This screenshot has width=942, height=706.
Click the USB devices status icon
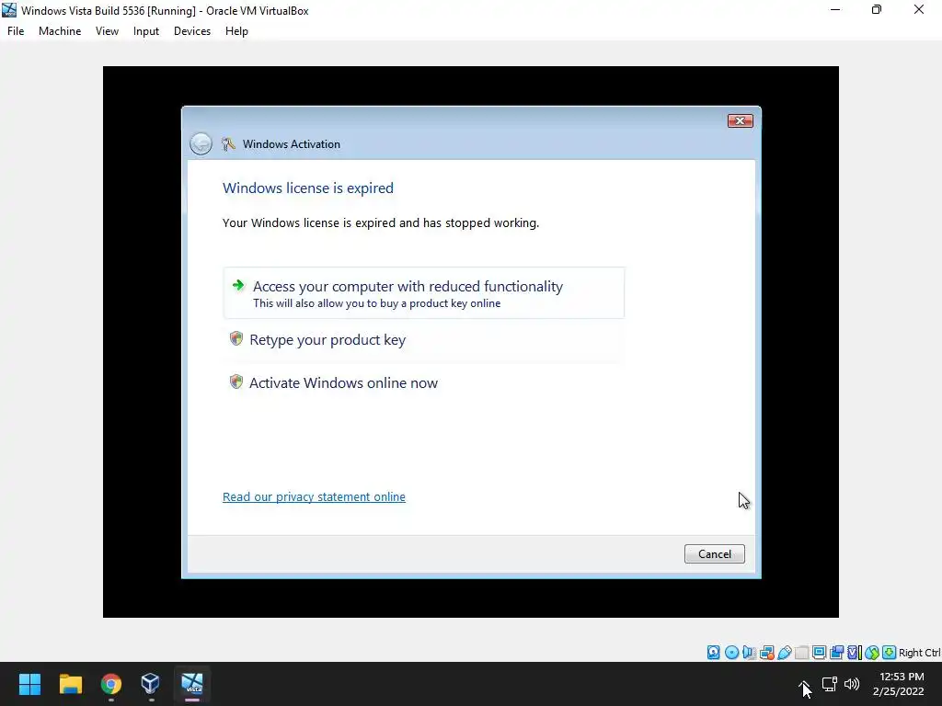785,653
